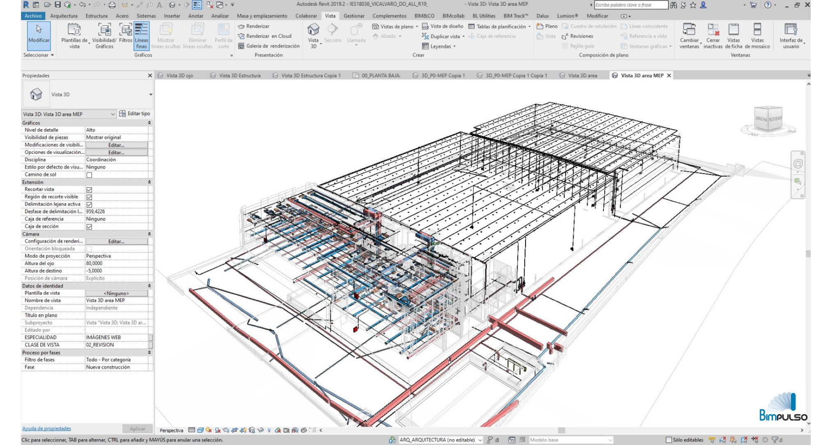Click Renderizar in Presentación panel

click(x=254, y=26)
